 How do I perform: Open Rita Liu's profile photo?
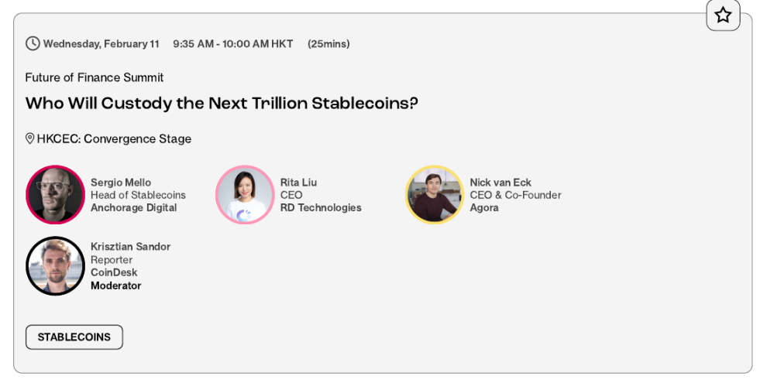(245, 195)
